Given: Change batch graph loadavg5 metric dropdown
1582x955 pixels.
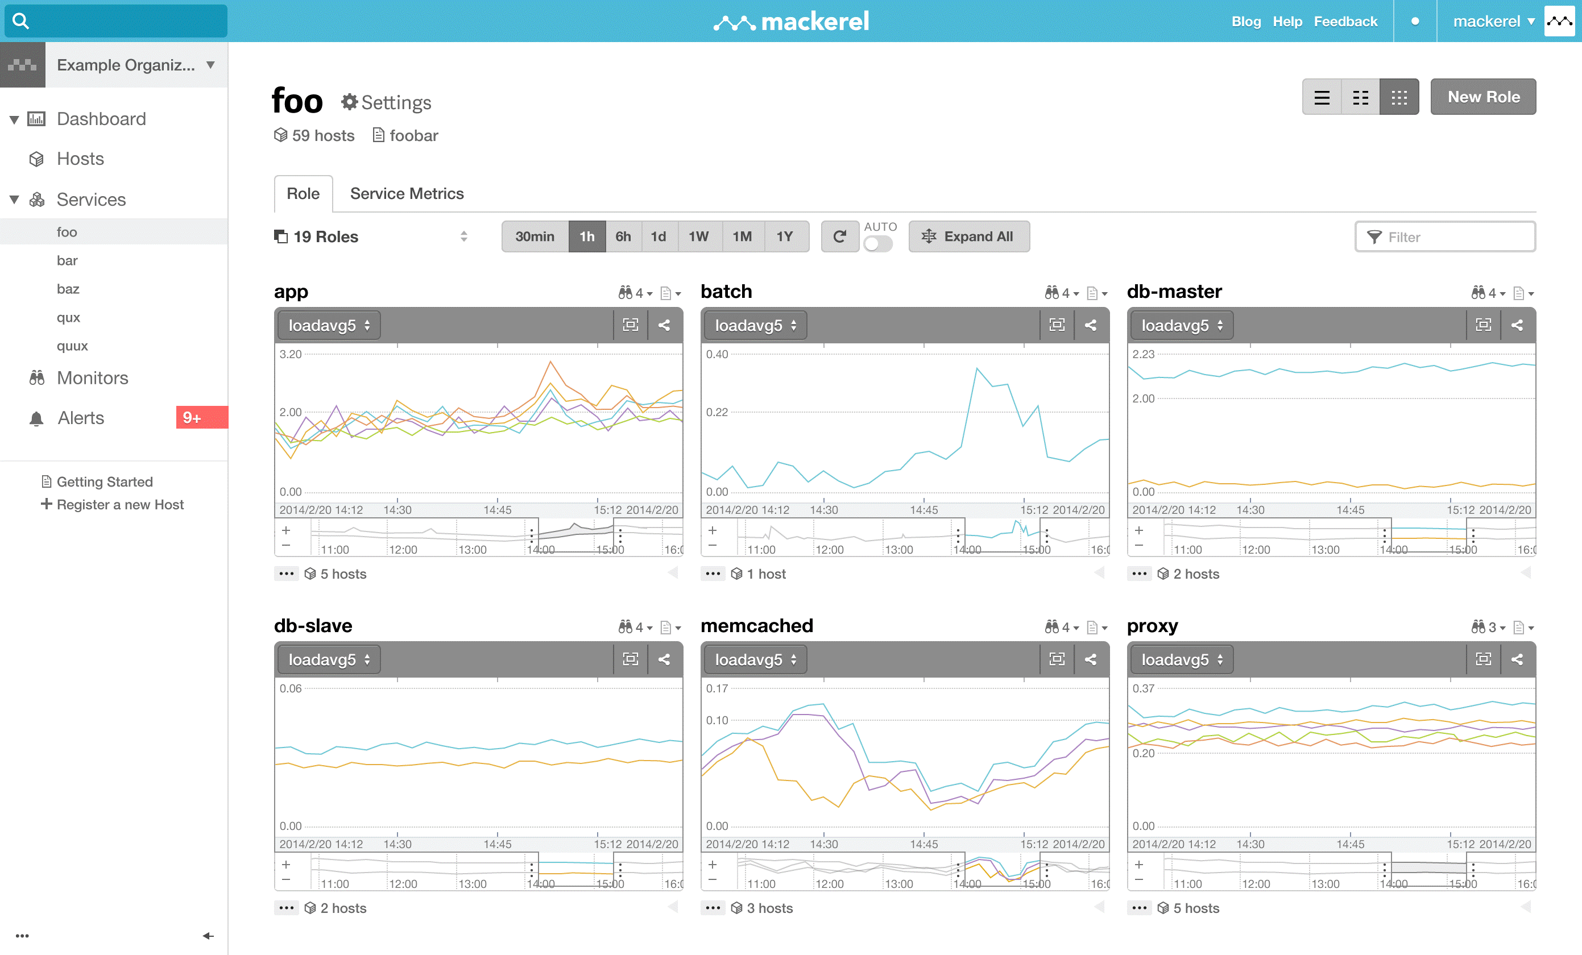Looking at the screenshot, I should 755,325.
